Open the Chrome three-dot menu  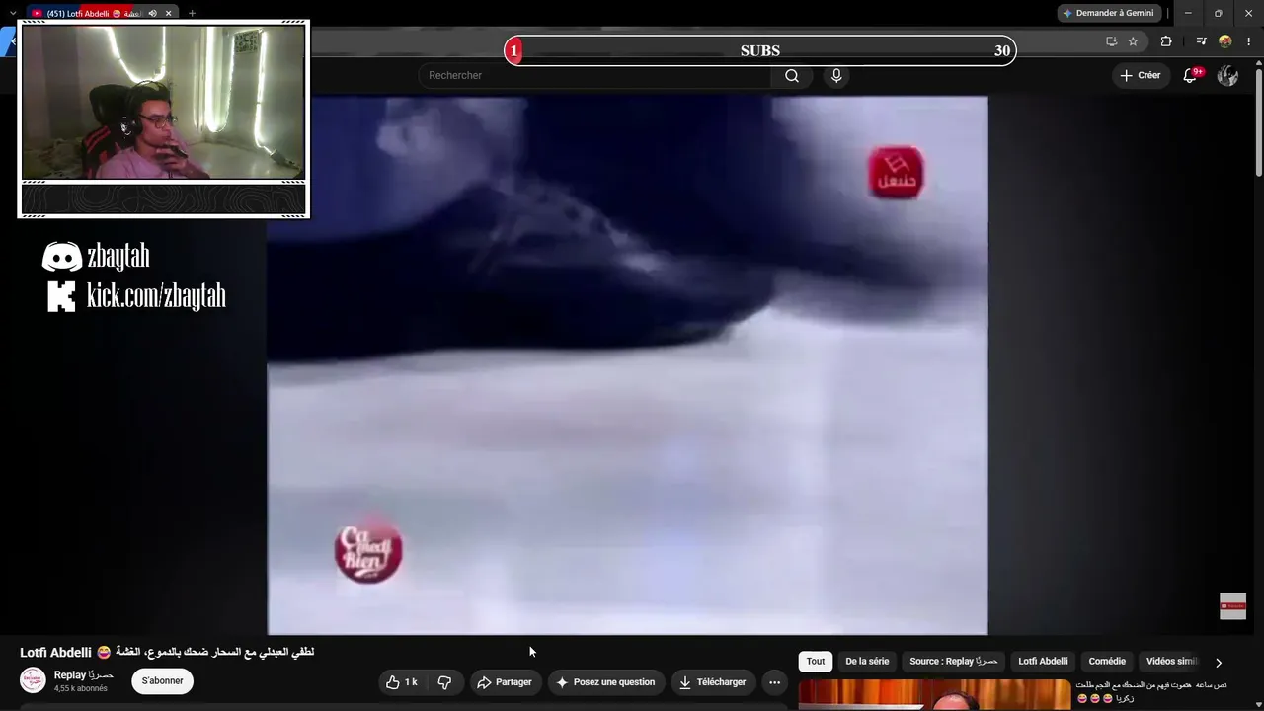tap(1251, 41)
